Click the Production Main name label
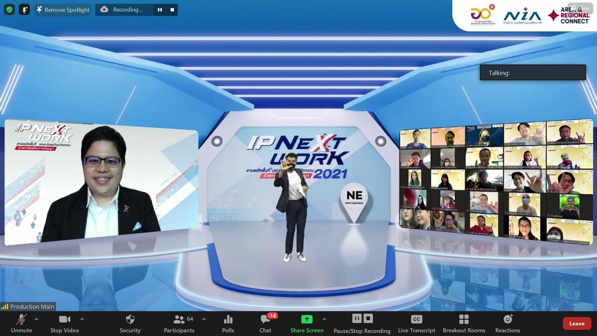 click(x=28, y=307)
